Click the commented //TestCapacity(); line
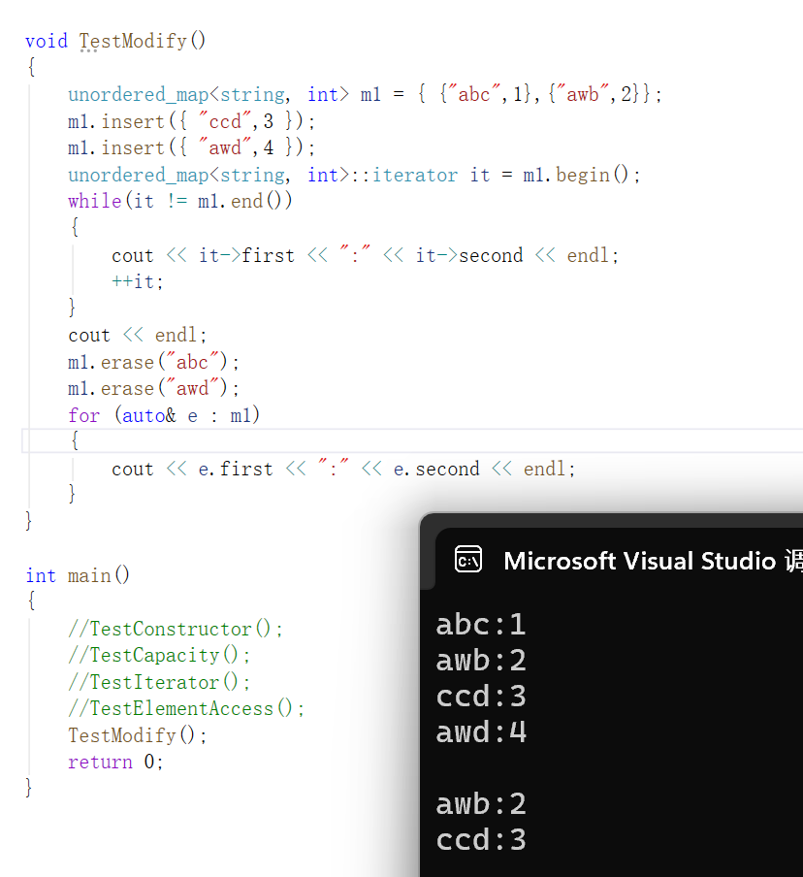 (x=159, y=655)
